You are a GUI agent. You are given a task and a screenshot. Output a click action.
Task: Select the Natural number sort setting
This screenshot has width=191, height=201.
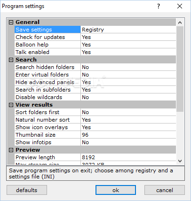pyautogui.click(x=48, y=120)
